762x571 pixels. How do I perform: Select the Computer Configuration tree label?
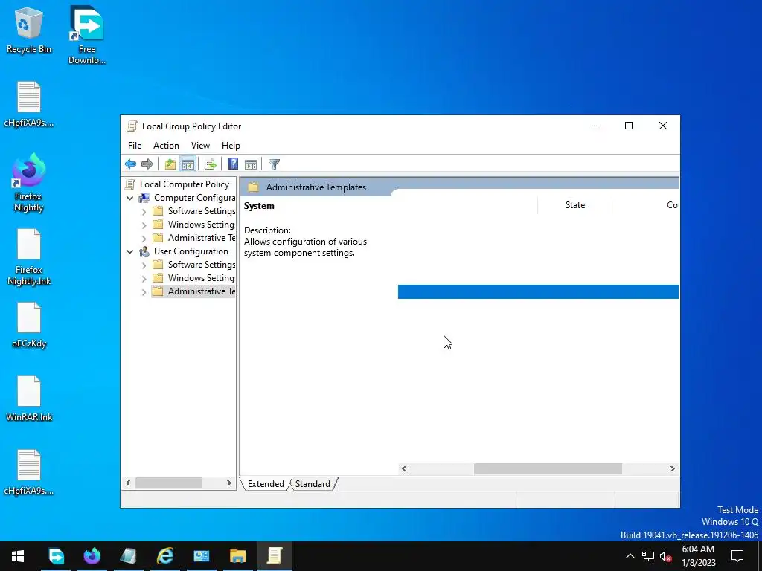tap(194, 198)
